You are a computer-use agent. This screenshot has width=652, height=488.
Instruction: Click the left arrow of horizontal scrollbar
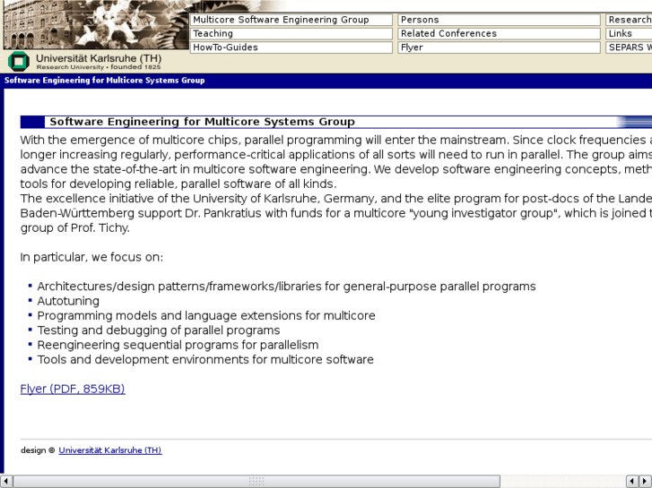pos(6,481)
